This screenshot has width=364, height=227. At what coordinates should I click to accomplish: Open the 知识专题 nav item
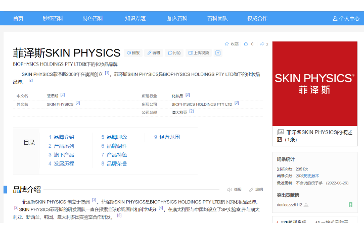(x=135, y=18)
